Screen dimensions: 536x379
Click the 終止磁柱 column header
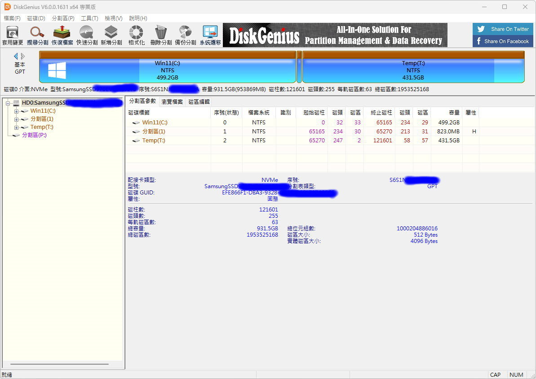point(379,112)
